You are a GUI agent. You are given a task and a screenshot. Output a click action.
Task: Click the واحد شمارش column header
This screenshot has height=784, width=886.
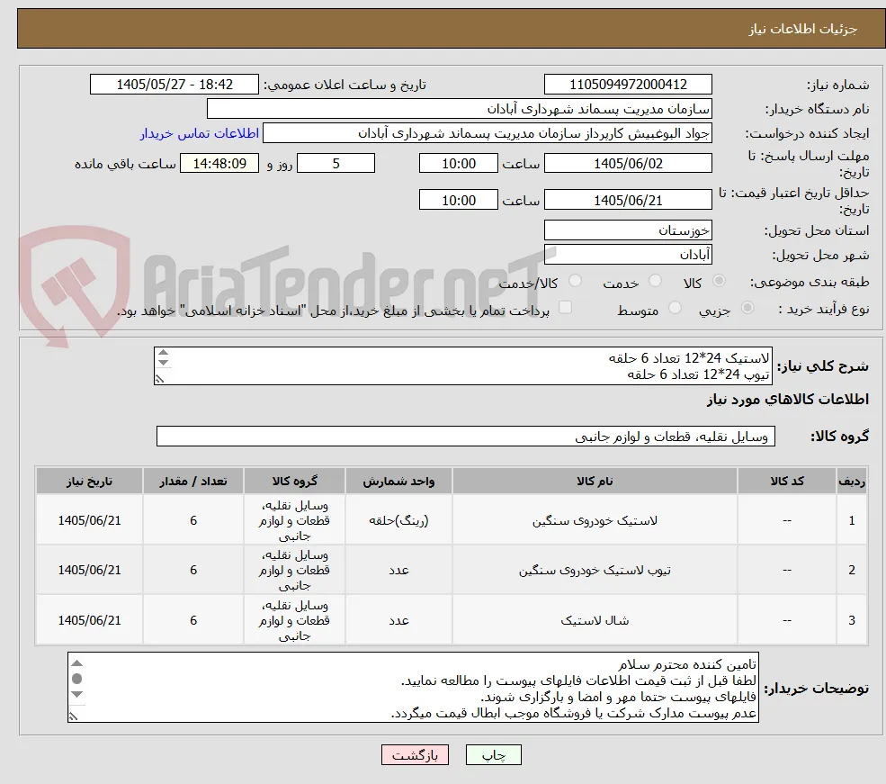coord(398,481)
